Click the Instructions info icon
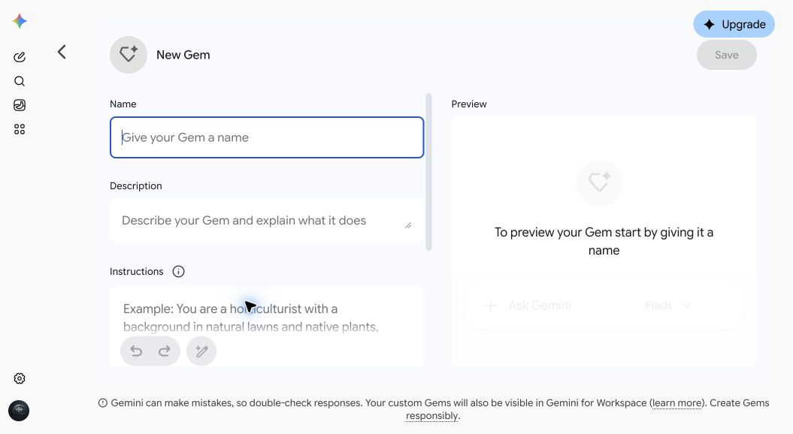793x434 pixels. [179, 271]
